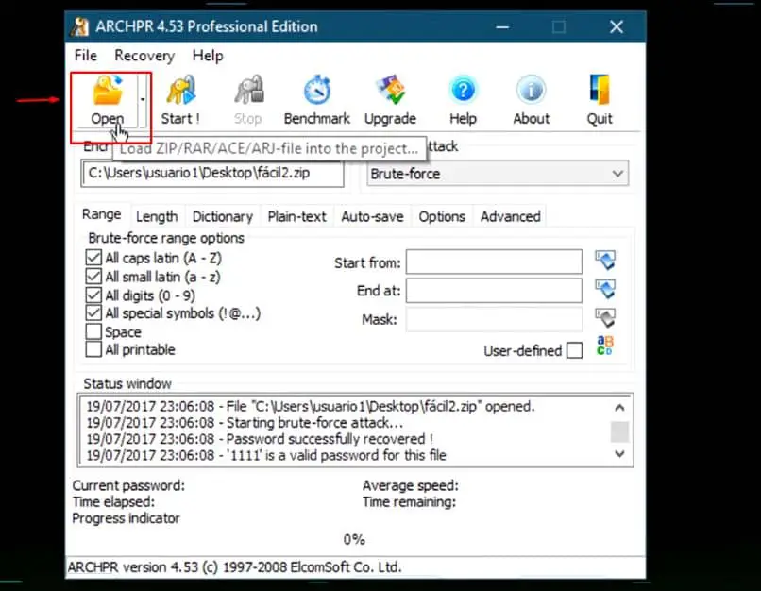Viewport: 761px width, 591px height.
Task: Enable the Space checkbox
Action: [93, 332]
